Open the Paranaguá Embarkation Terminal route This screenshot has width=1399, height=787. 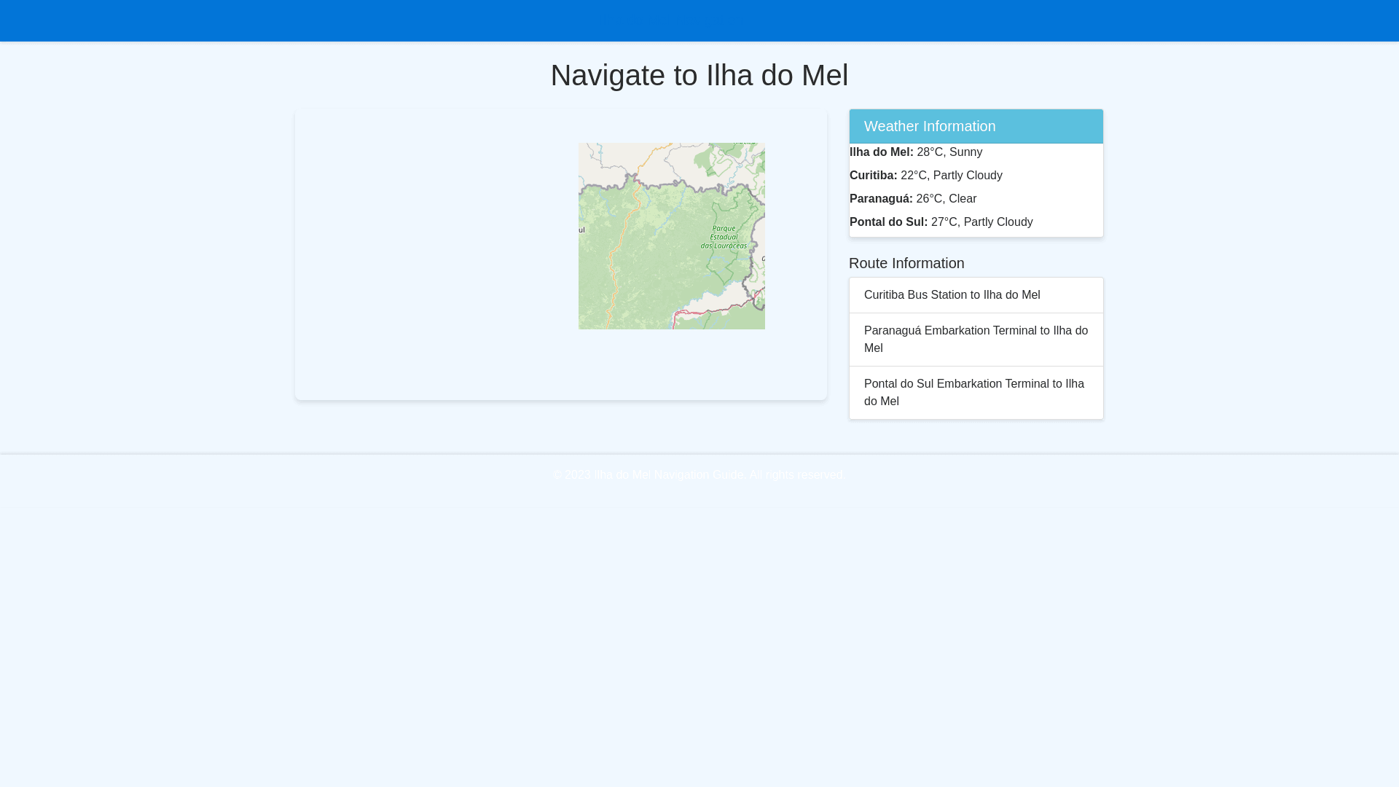[x=975, y=340]
